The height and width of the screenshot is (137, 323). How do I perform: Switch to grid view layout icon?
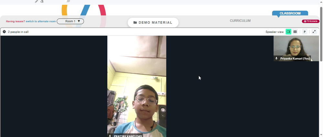(x=295, y=32)
